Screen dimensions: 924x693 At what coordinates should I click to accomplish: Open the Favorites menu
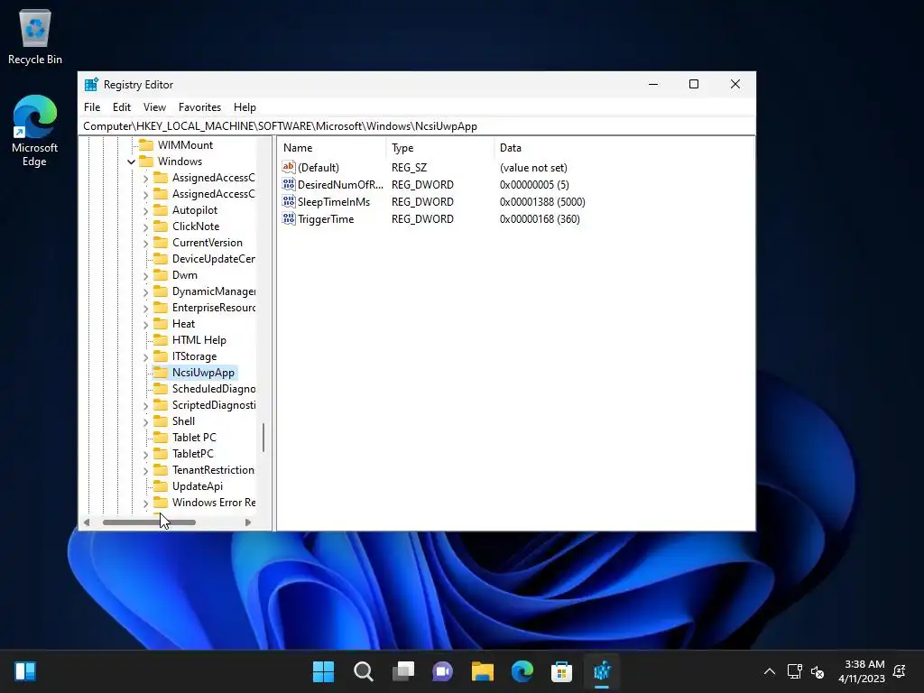(199, 107)
